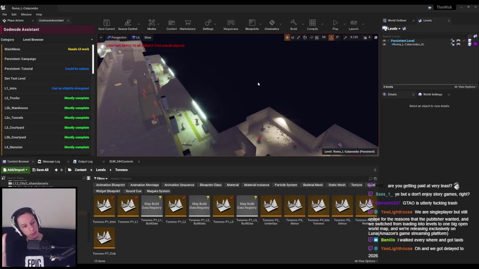Click the Launch toolbar icon
Image resolution: width=479 pixels, height=269 pixels.
(x=354, y=25)
